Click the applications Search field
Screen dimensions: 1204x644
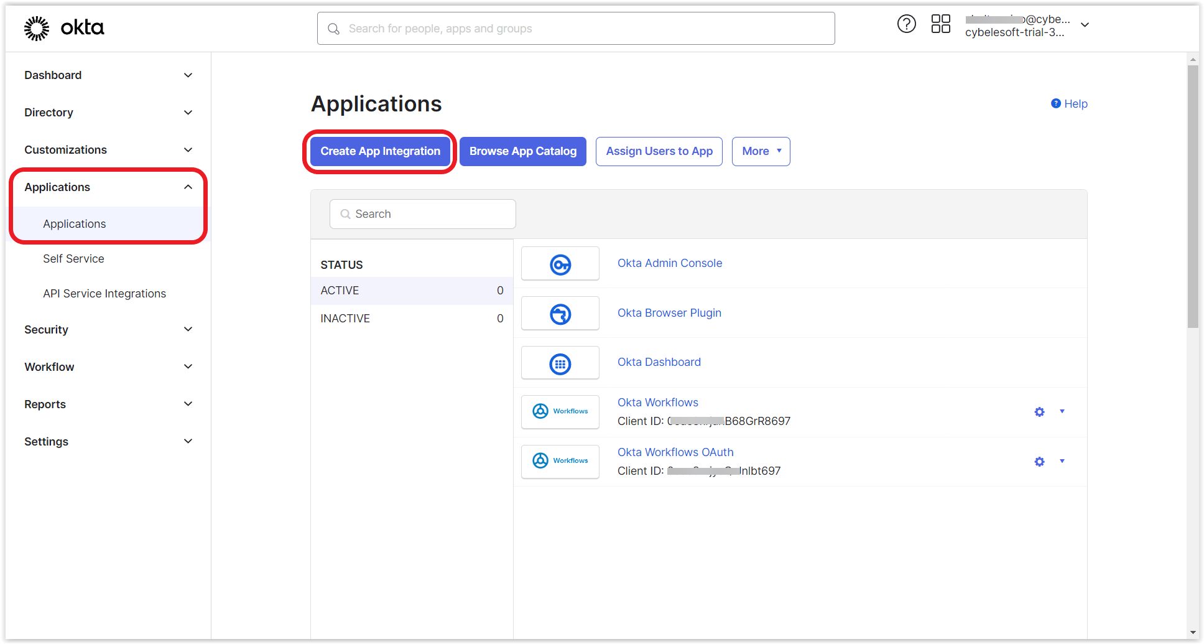[422, 214]
